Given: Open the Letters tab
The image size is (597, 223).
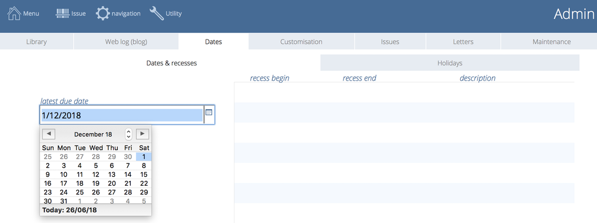Looking at the screenshot, I should coord(463,42).
